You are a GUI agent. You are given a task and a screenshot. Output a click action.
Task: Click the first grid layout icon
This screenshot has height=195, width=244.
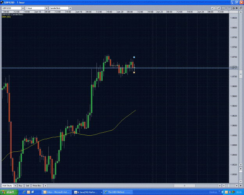tap(223, 8)
